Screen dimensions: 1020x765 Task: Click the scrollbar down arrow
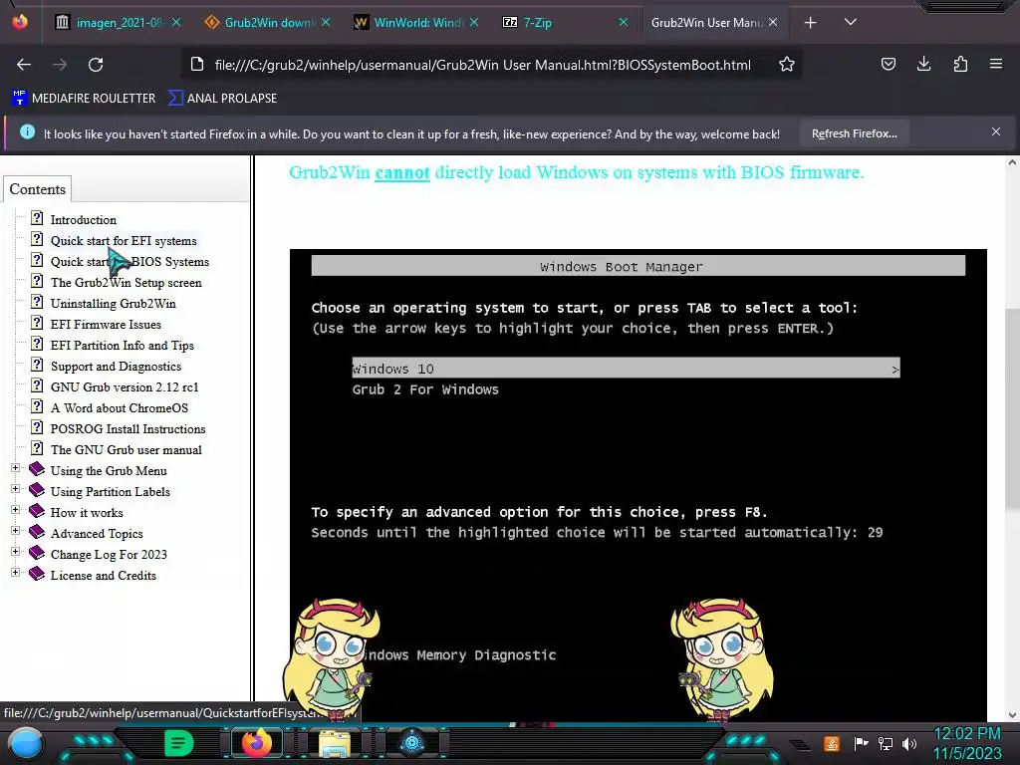tap(1012, 715)
